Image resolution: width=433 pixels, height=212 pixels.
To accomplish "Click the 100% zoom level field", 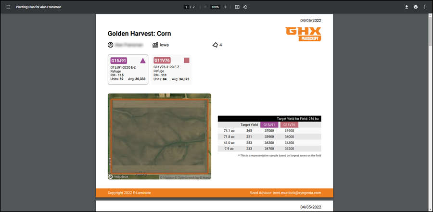I will coord(216,7).
